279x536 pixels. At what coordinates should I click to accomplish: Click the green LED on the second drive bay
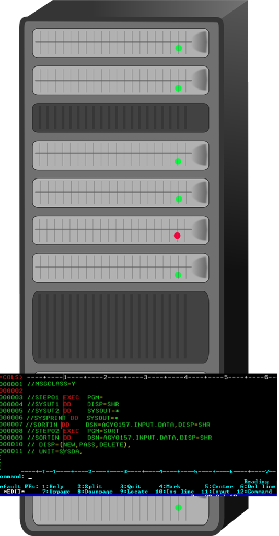click(x=178, y=88)
